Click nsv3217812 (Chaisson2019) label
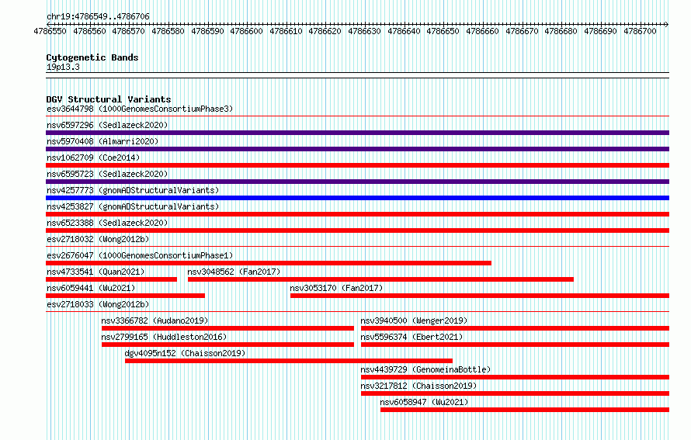Image resolution: width=691 pixels, height=440 pixels. point(418,386)
